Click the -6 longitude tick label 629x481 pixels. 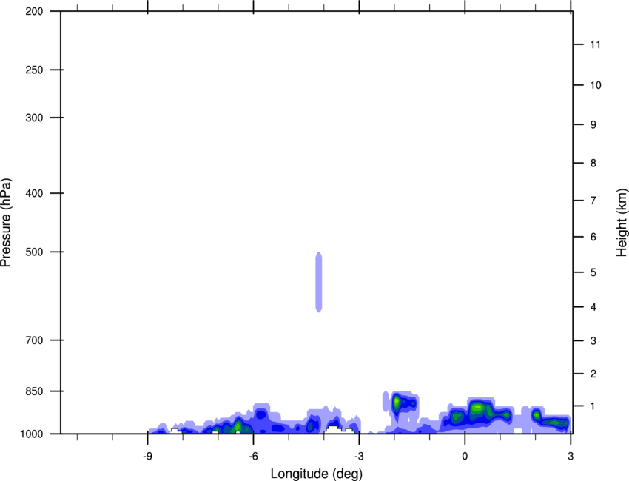[x=253, y=456]
